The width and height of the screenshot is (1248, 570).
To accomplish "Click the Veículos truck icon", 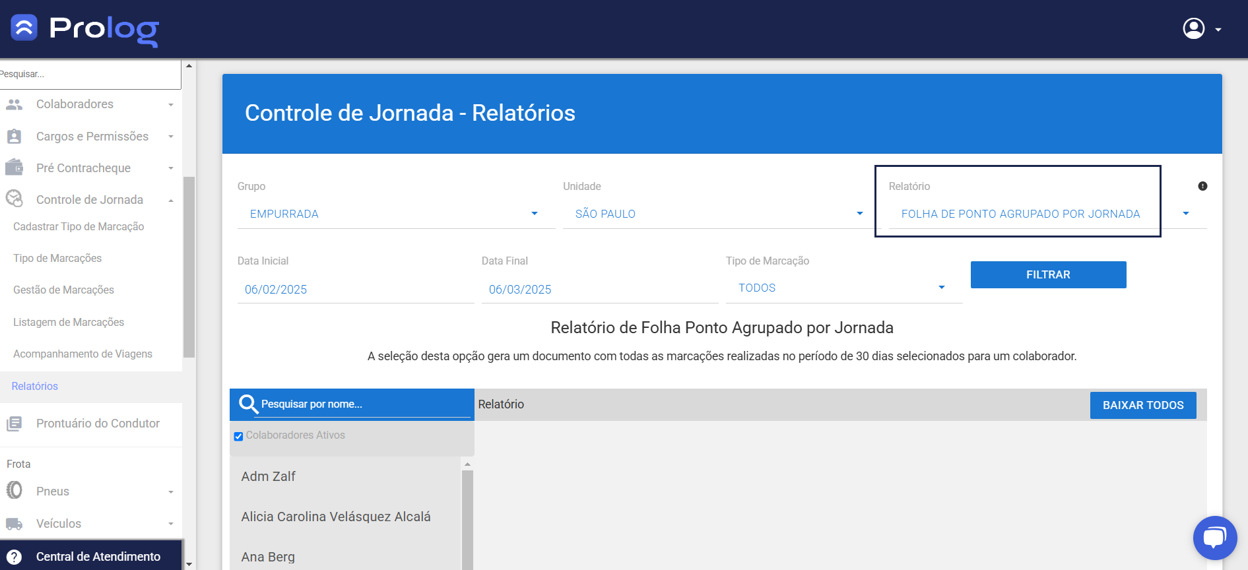I will pyautogui.click(x=14, y=524).
